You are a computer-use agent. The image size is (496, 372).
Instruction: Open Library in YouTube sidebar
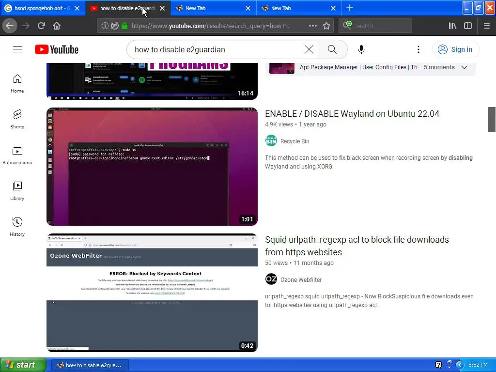pos(17,191)
